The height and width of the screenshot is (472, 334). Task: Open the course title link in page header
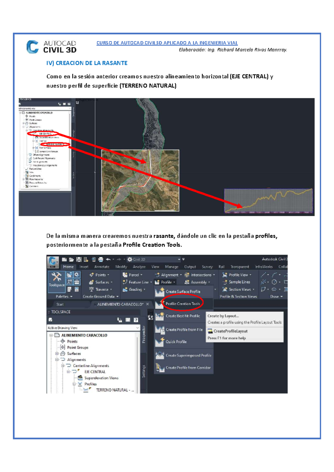(167, 43)
